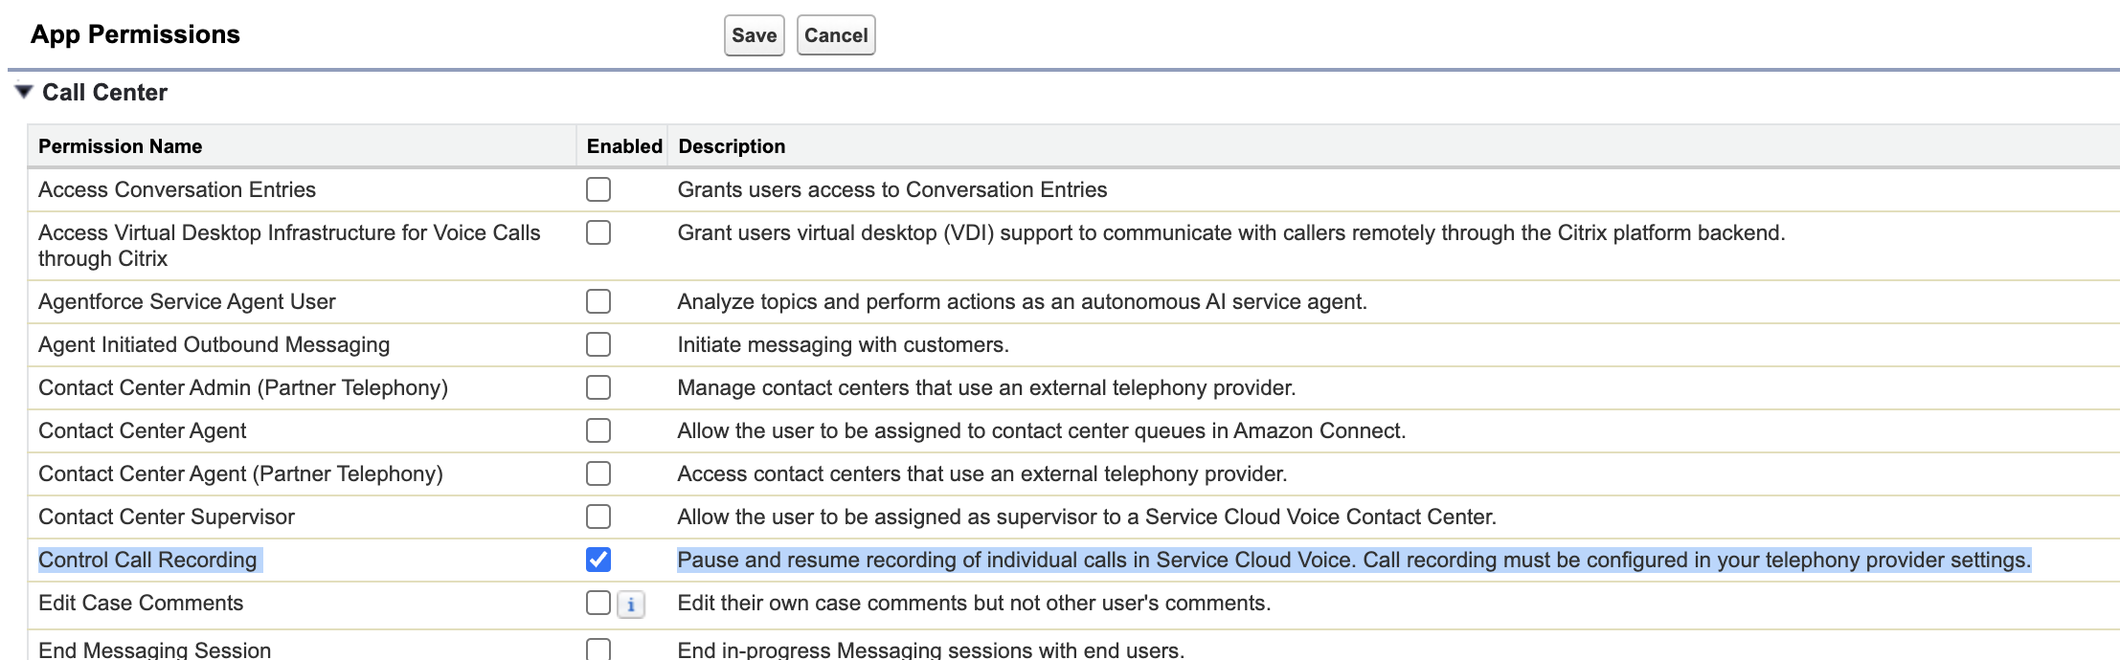Click the info icon beside Edit Case Comments
Viewport: 2120px width, 660px height.
click(x=630, y=605)
